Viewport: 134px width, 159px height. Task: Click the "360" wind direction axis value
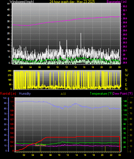point(9,71)
